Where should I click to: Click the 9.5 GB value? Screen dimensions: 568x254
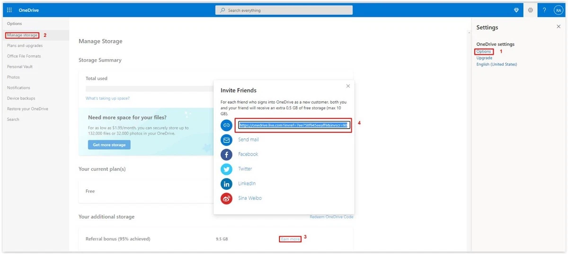[x=222, y=239]
